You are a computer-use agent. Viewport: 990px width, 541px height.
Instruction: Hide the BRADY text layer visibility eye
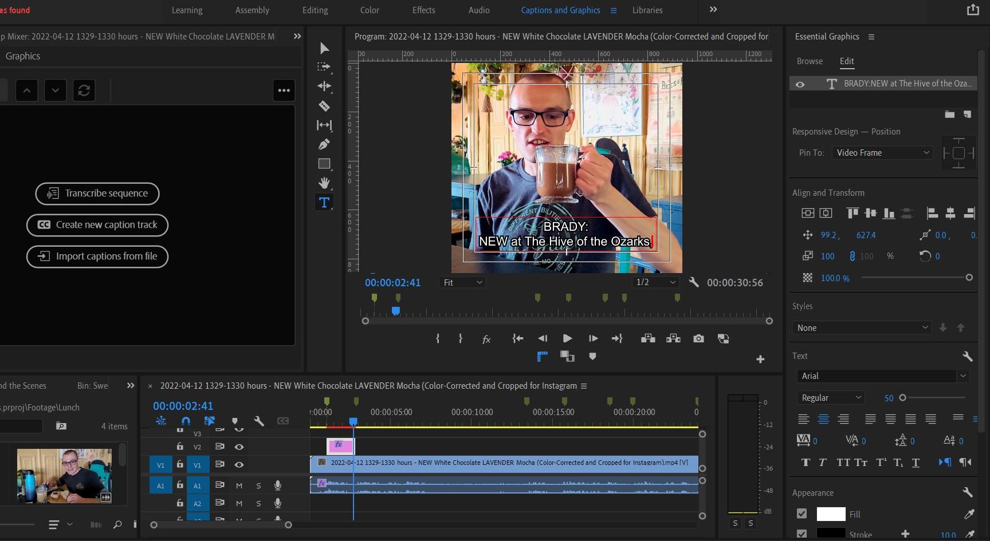pyautogui.click(x=800, y=84)
